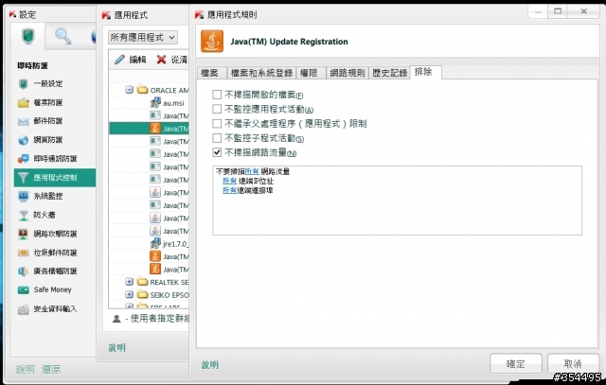
Task: Click 還原 link in Settings window
Action: point(51,369)
